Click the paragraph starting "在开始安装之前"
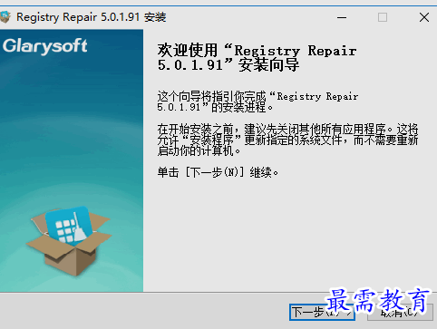Viewport: 437px width, 329px height. pyautogui.click(x=287, y=140)
